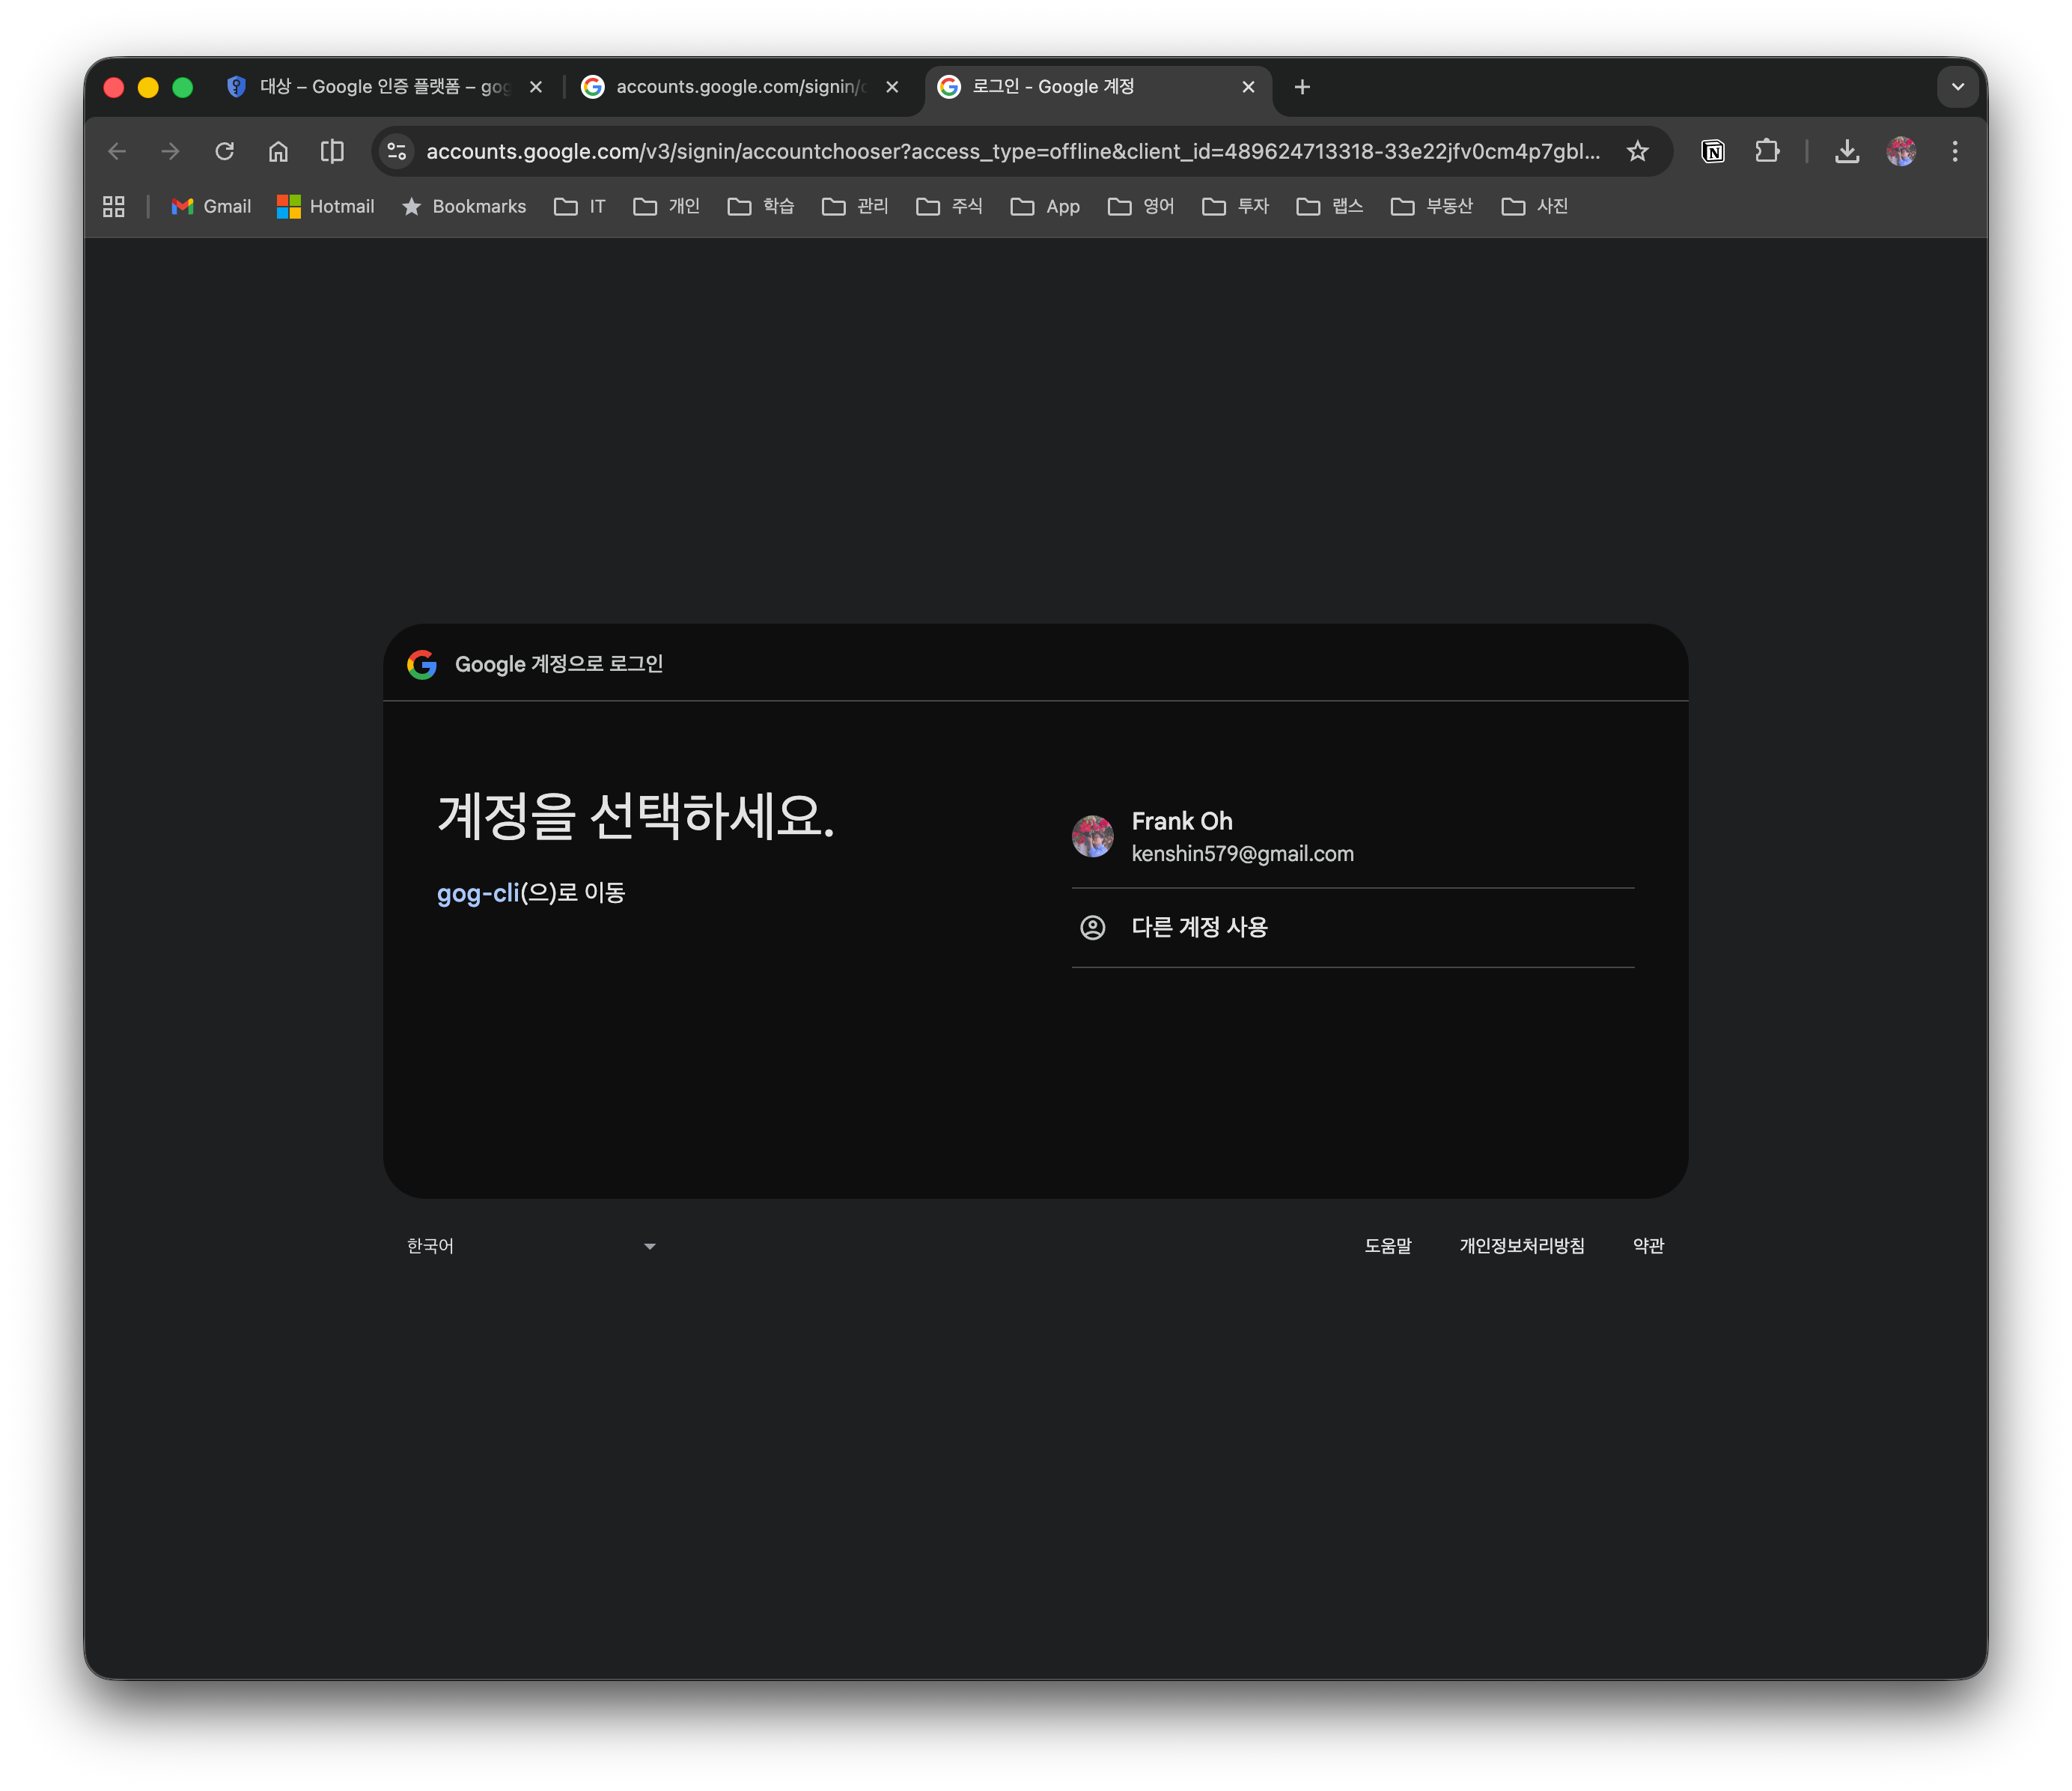The width and height of the screenshot is (2072, 1791).
Task: Open the 약관 terms link
Action: 1648,1246
